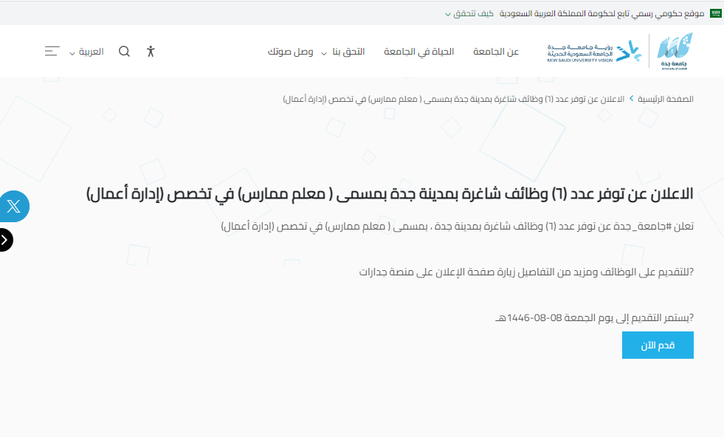Viewport: 724px width, 437px height.
Task: Click the Saudi flag icon in top bar
Action: pyautogui.click(x=715, y=14)
